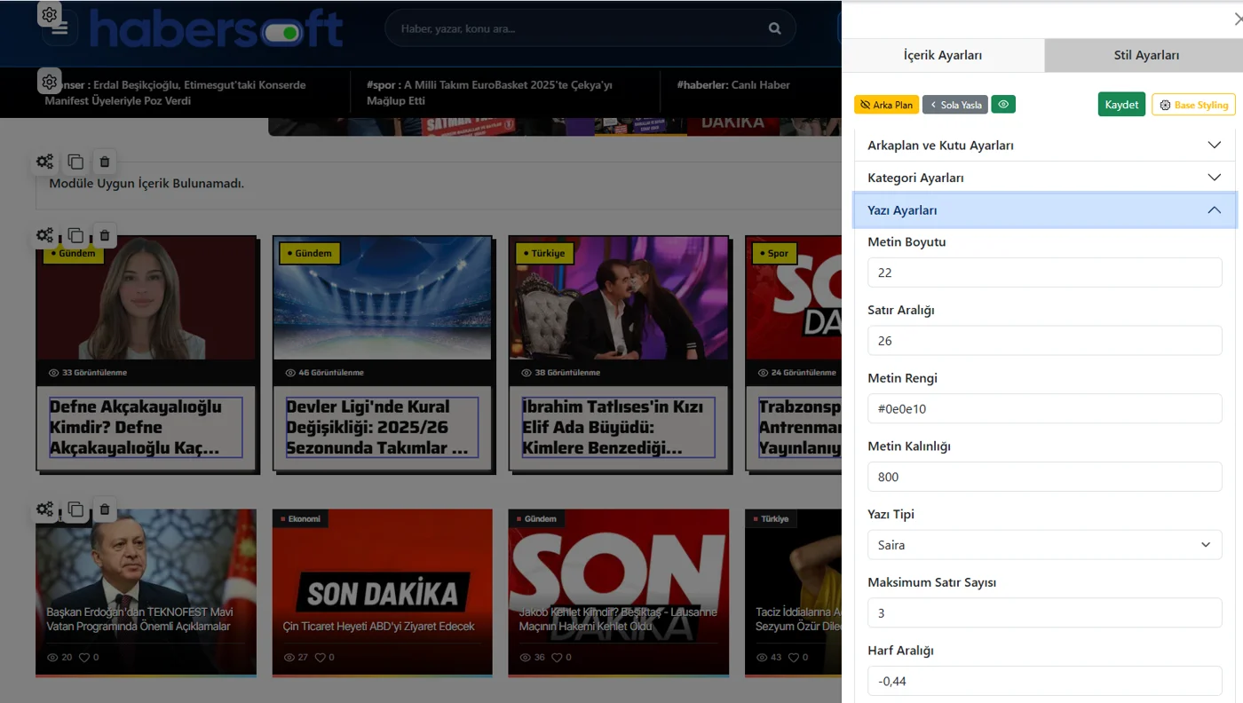
Task: Click the Kaydet save button
Action: [x=1121, y=105]
